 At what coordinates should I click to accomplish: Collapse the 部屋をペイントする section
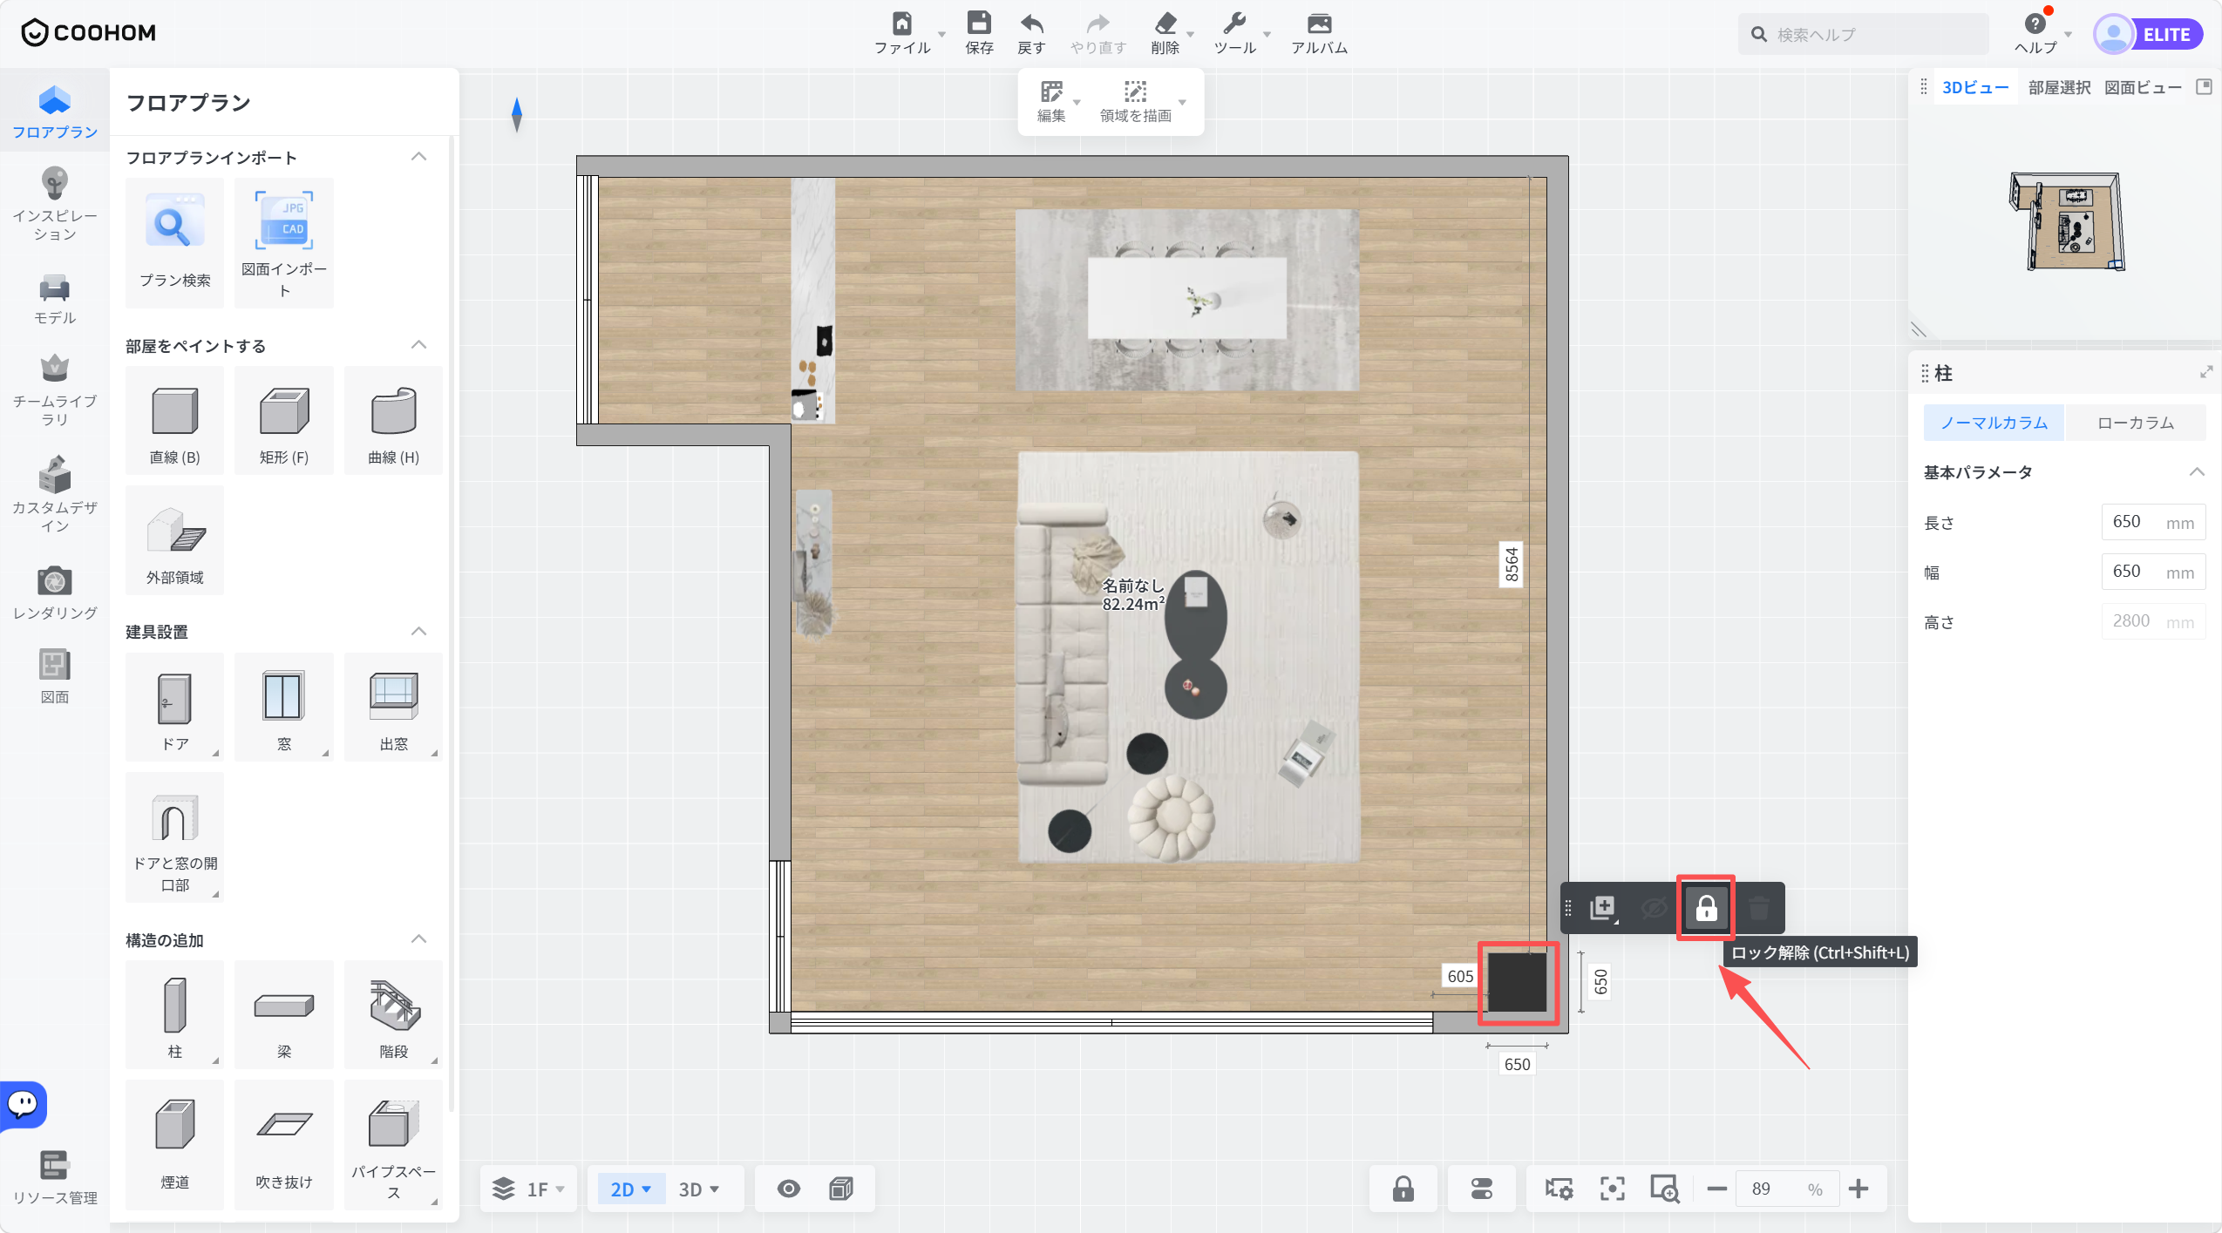[418, 344]
